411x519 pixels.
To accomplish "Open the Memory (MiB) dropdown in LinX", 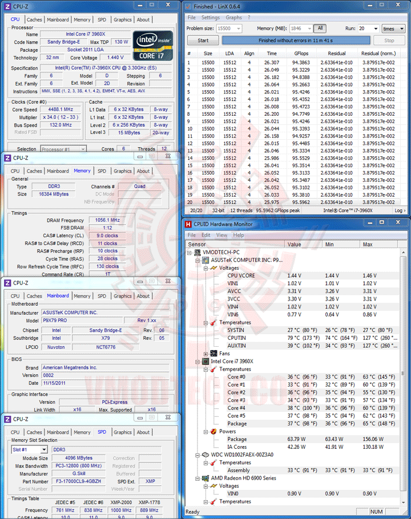I will coord(309,29).
